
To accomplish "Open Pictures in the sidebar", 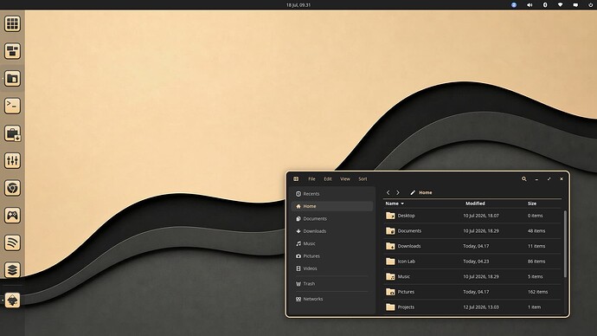I will (332, 256).
